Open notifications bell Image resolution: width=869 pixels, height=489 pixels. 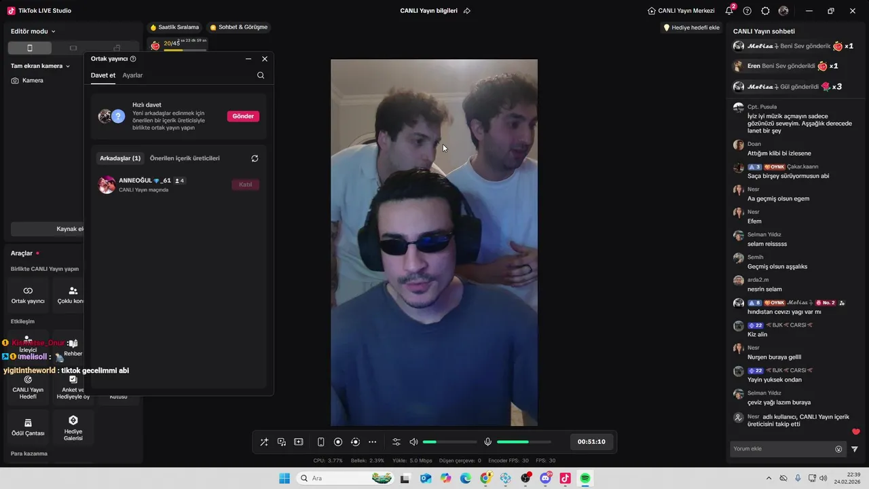pos(729,11)
